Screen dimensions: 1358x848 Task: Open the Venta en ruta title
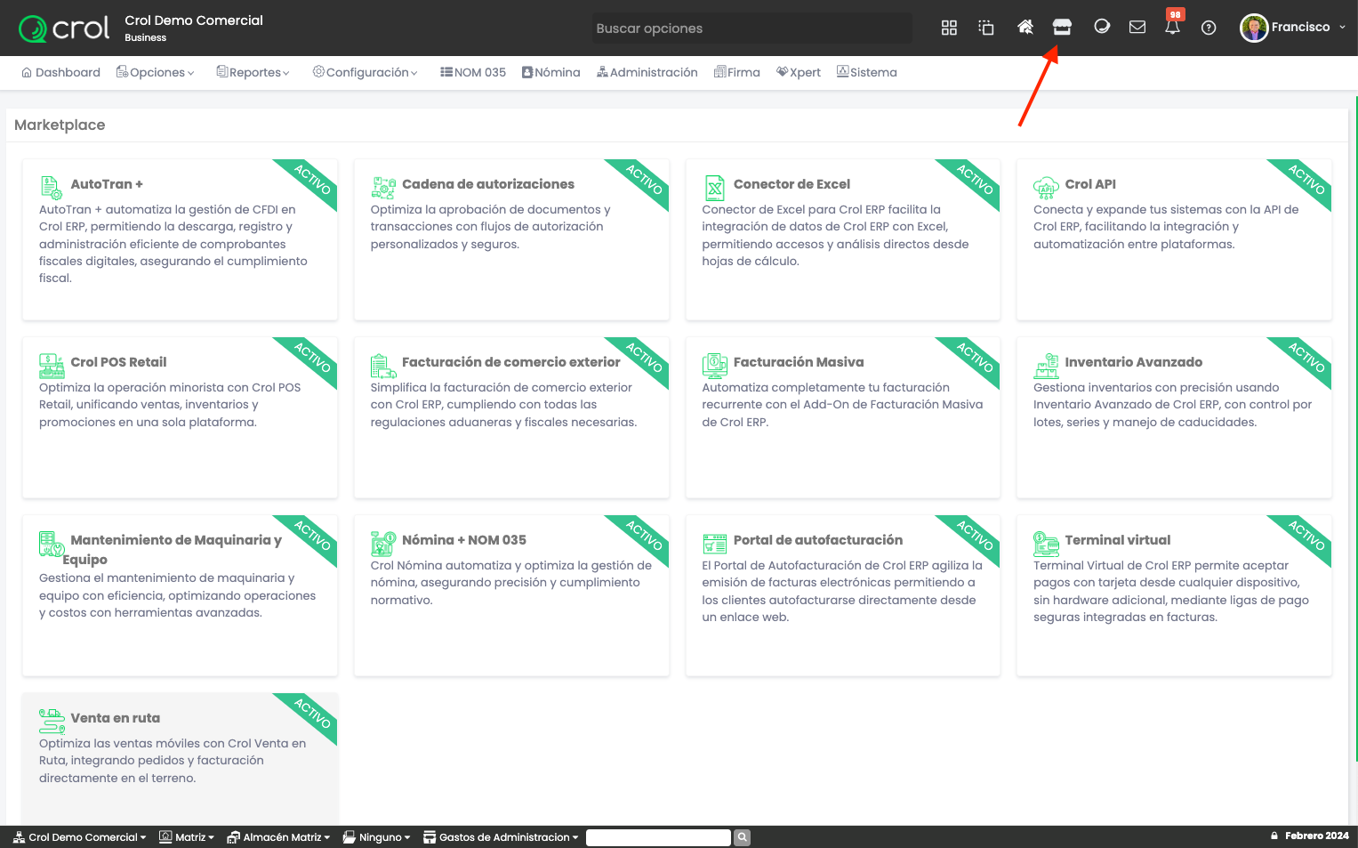point(116,718)
